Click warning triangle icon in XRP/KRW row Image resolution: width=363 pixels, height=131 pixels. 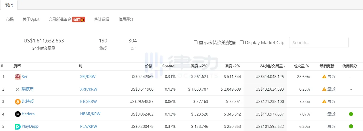pyautogui.click(x=324, y=89)
